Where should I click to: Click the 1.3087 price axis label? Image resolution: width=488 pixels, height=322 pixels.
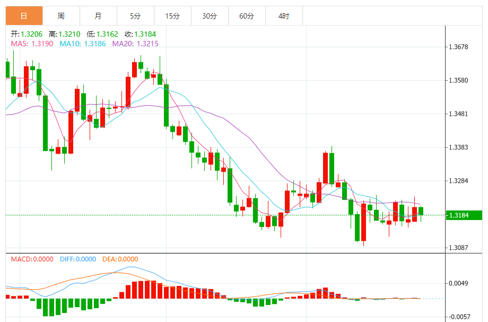pyautogui.click(x=458, y=248)
